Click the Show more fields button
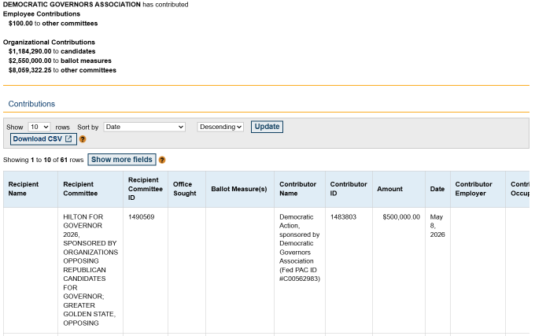The width and height of the screenshot is (535, 336). coord(122,160)
